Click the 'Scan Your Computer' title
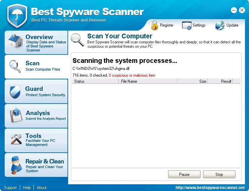The image size is (249, 191). coord(120,36)
